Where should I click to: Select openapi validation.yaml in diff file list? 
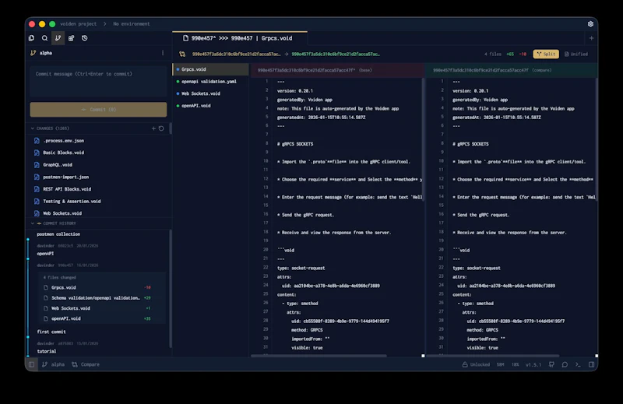(211, 82)
